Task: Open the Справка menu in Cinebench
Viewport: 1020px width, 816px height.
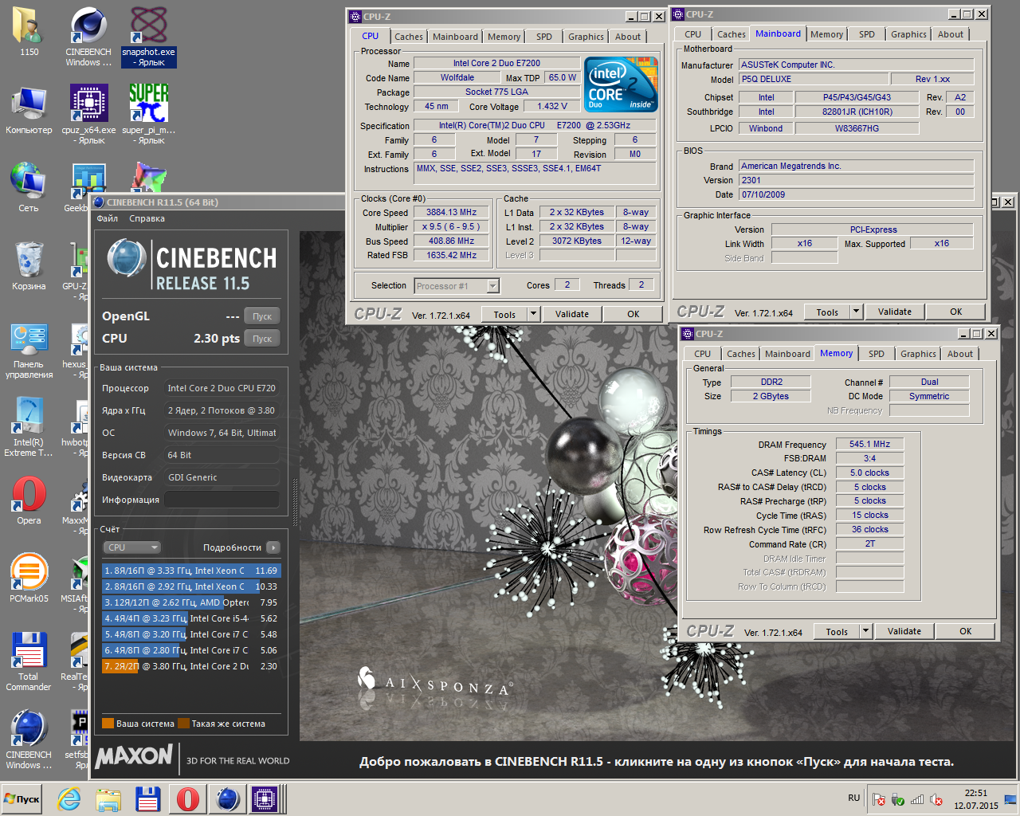Action: pos(147,218)
